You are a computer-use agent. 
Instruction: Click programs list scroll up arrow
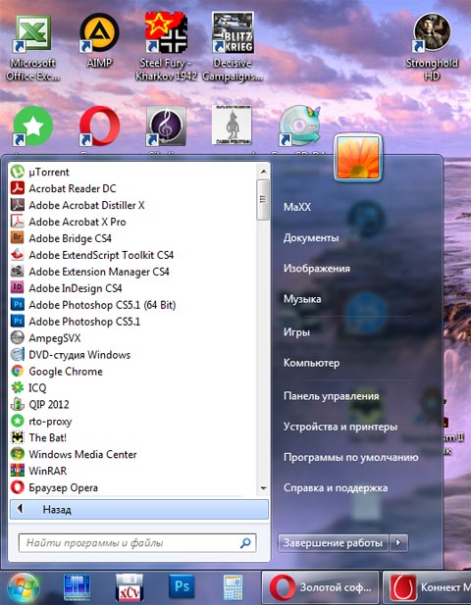tap(263, 172)
